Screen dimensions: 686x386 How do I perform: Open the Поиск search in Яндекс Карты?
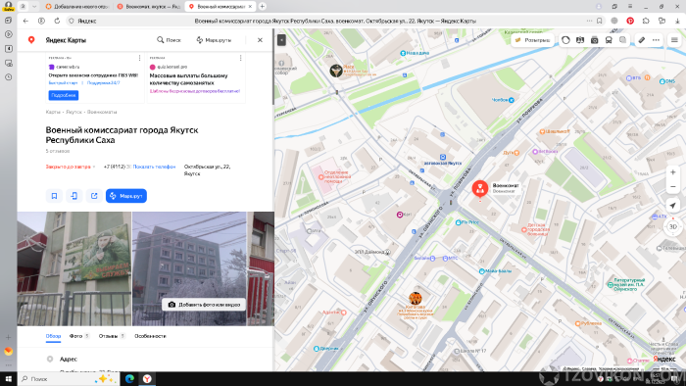pos(169,40)
